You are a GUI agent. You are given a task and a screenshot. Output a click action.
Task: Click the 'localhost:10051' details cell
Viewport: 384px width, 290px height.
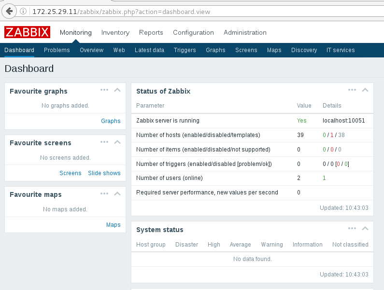click(343, 121)
